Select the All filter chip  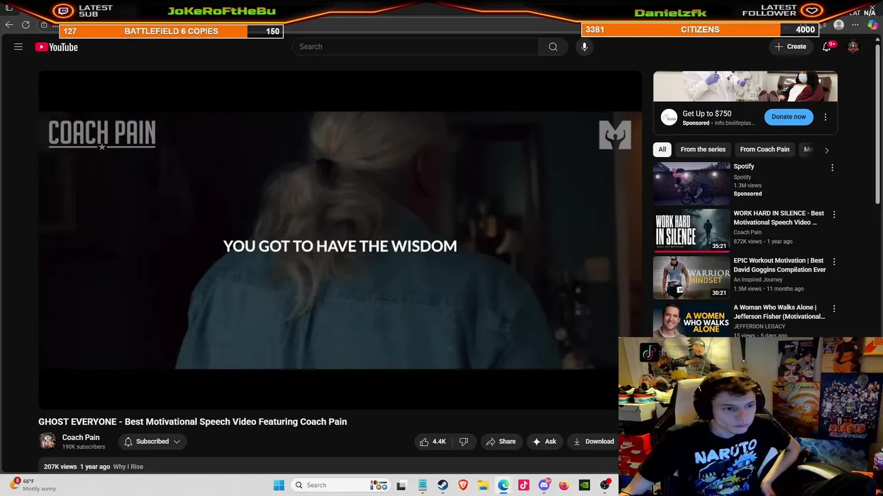click(x=662, y=149)
